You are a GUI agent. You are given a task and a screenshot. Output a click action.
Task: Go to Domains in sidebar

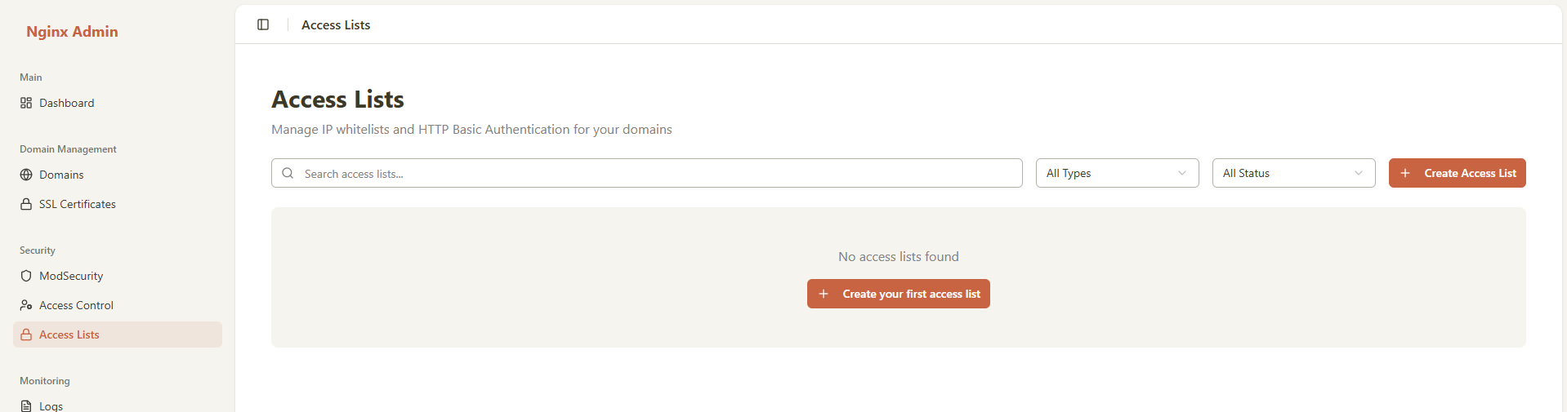pos(61,175)
